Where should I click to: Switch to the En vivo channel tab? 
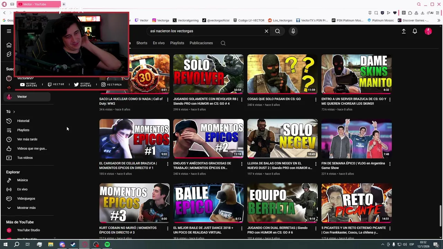click(159, 43)
